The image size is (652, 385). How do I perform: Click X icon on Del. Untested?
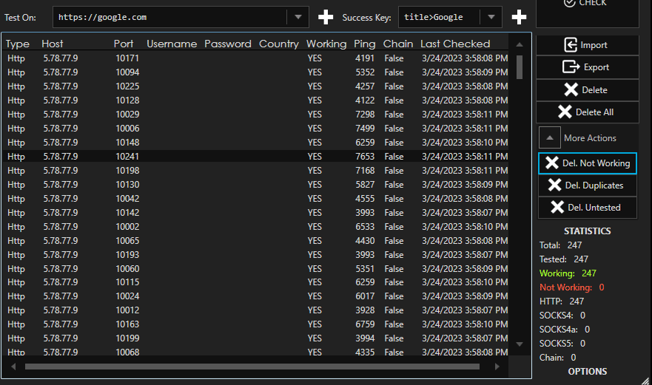pyautogui.click(x=557, y=207)
